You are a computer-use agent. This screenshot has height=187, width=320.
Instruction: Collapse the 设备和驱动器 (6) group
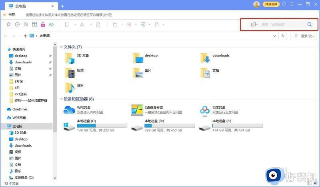click(x=61, y=99)
